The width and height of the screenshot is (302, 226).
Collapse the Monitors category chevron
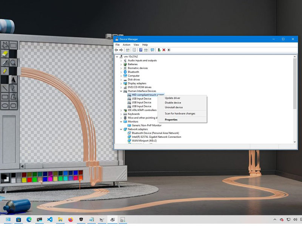pyautogui.click(x=121, y=122)
